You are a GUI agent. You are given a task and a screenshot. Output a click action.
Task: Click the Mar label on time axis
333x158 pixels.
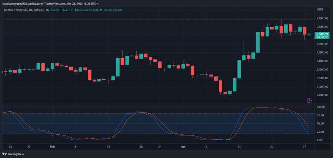click(183, 147)
